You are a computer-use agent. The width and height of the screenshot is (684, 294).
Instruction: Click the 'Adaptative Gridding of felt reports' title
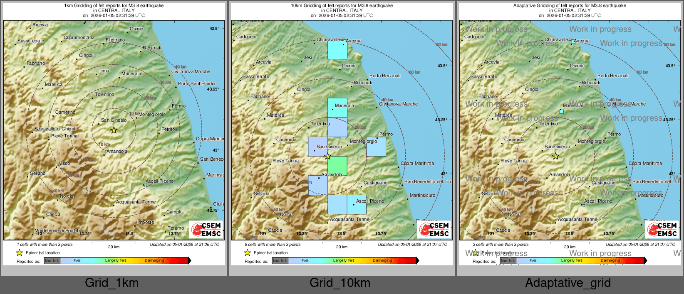click(x=570, y=6)
